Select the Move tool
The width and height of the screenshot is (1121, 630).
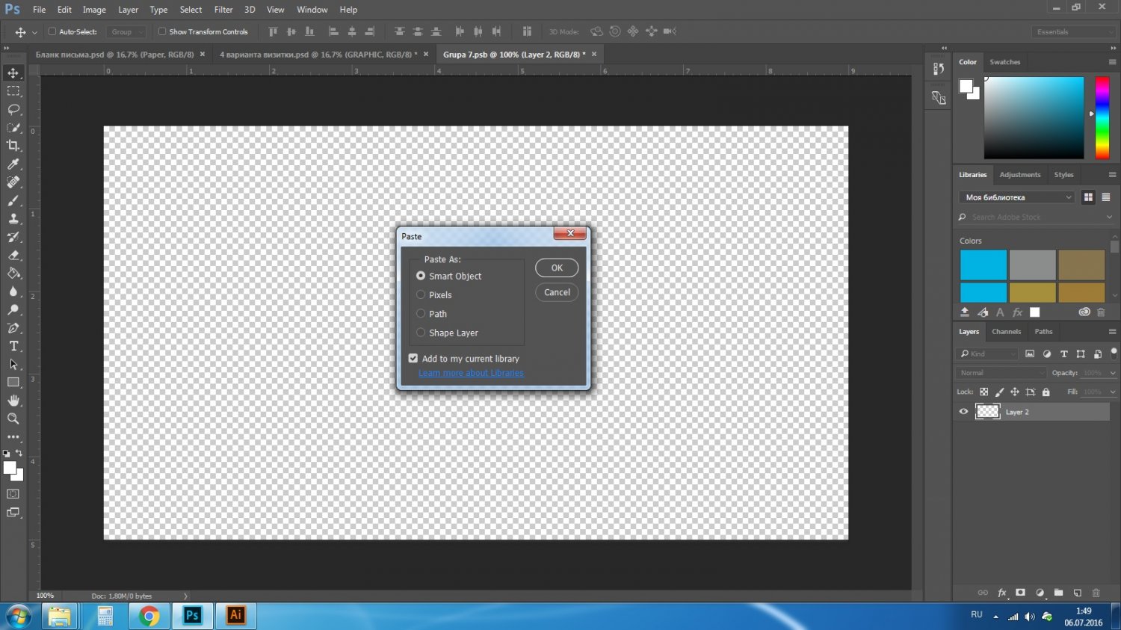(13, 72)
